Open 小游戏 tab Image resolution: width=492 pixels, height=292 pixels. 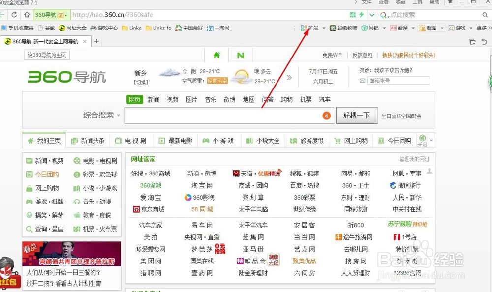219,141
